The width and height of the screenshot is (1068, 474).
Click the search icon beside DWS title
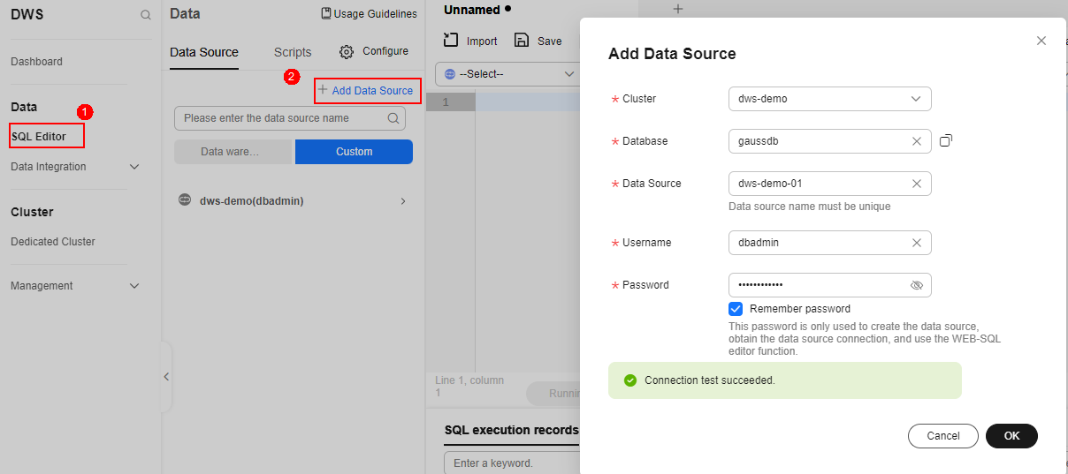pyautogui.click(x=146, y=15)
